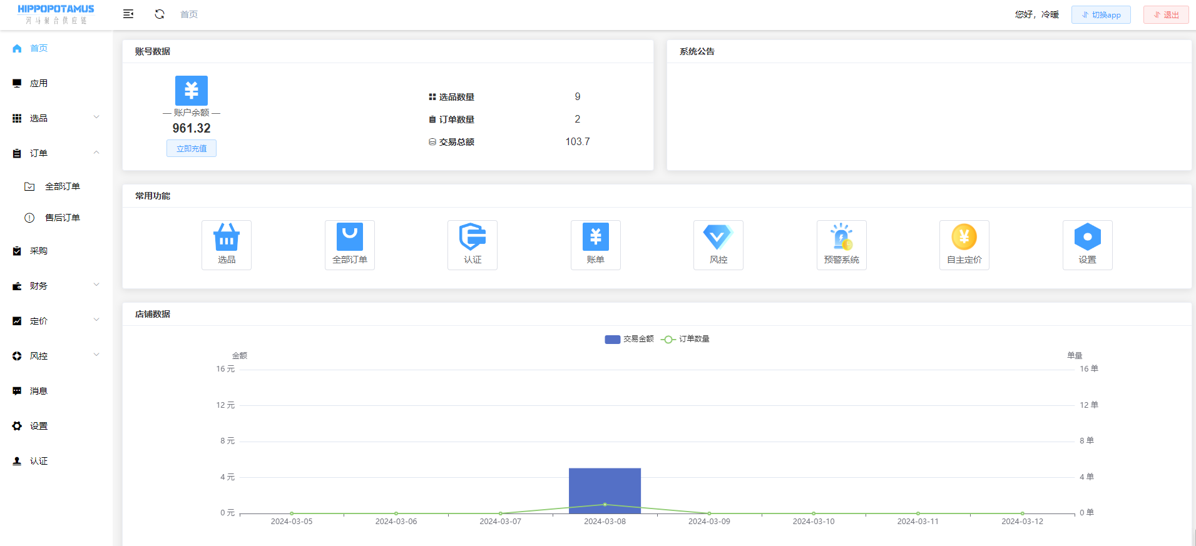Click the 全部订单 folder icon in sidebar
1196x546 pixels.
(29, 186)
